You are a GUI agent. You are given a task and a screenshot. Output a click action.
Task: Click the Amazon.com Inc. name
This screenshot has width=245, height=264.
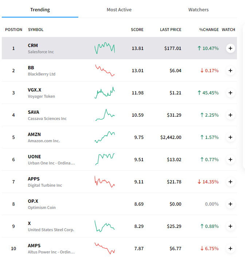click(44, 141)
